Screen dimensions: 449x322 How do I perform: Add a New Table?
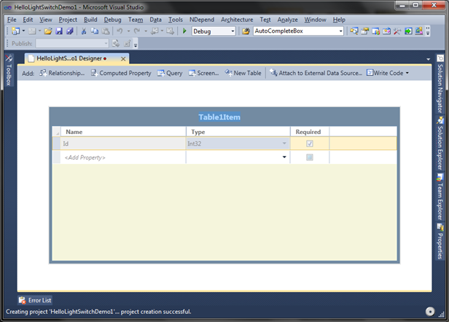(243, 73)
